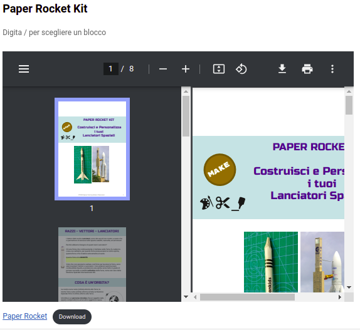Image resolution: width=360 pixels, height=330 pixels.
Task: Click the glue bottle icon in document
Action: pyautogui.click(x=239, y=204)
